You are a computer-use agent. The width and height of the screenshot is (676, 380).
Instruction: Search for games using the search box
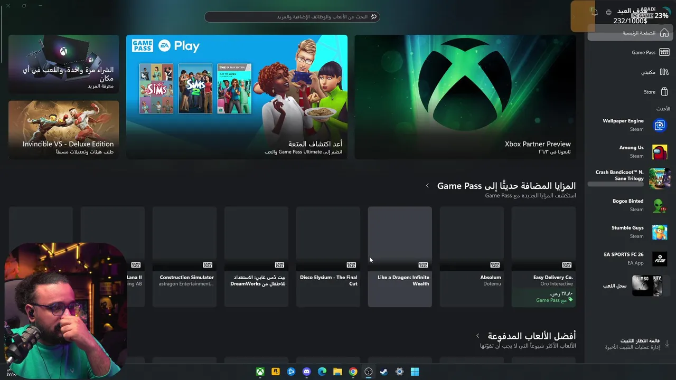click(292, 16)
